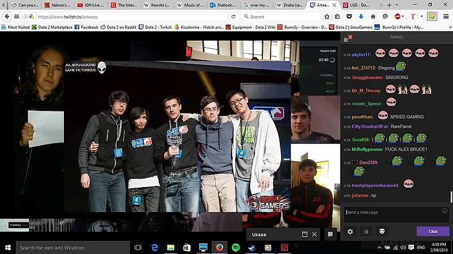453x254 pixels.
Task: Open Dota 2 Marketplace bookmark
Action: click(x=52, y=27)
